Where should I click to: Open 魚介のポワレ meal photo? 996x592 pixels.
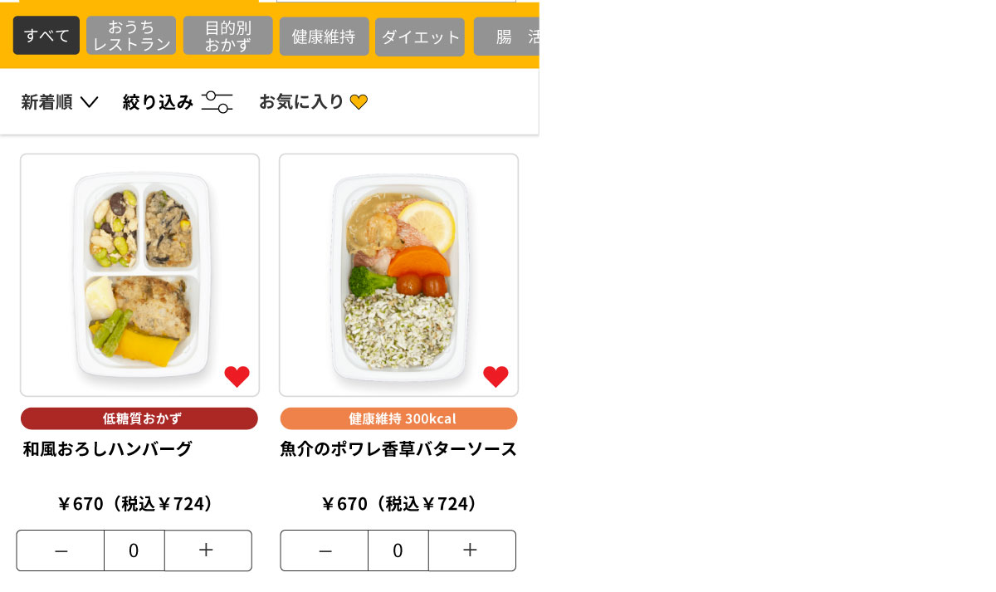click(398, 275)
